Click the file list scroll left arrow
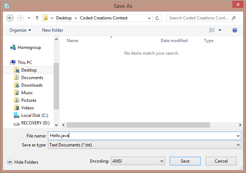This screenshot has width=246, height=173. point(63,125)
